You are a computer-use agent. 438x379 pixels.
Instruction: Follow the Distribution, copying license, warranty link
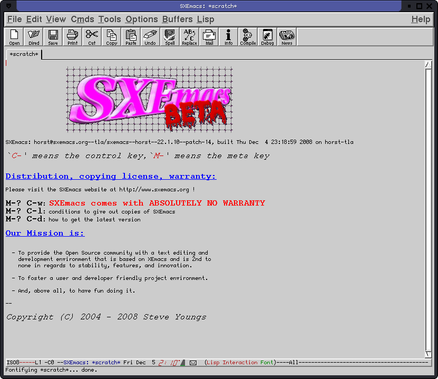(111, 177)
